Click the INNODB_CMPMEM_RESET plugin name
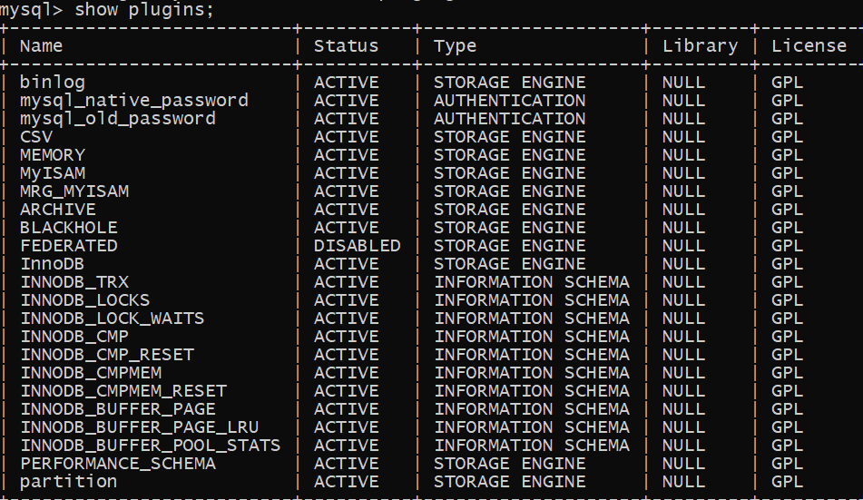Screen dimensions: 863x500 (123, 391)
